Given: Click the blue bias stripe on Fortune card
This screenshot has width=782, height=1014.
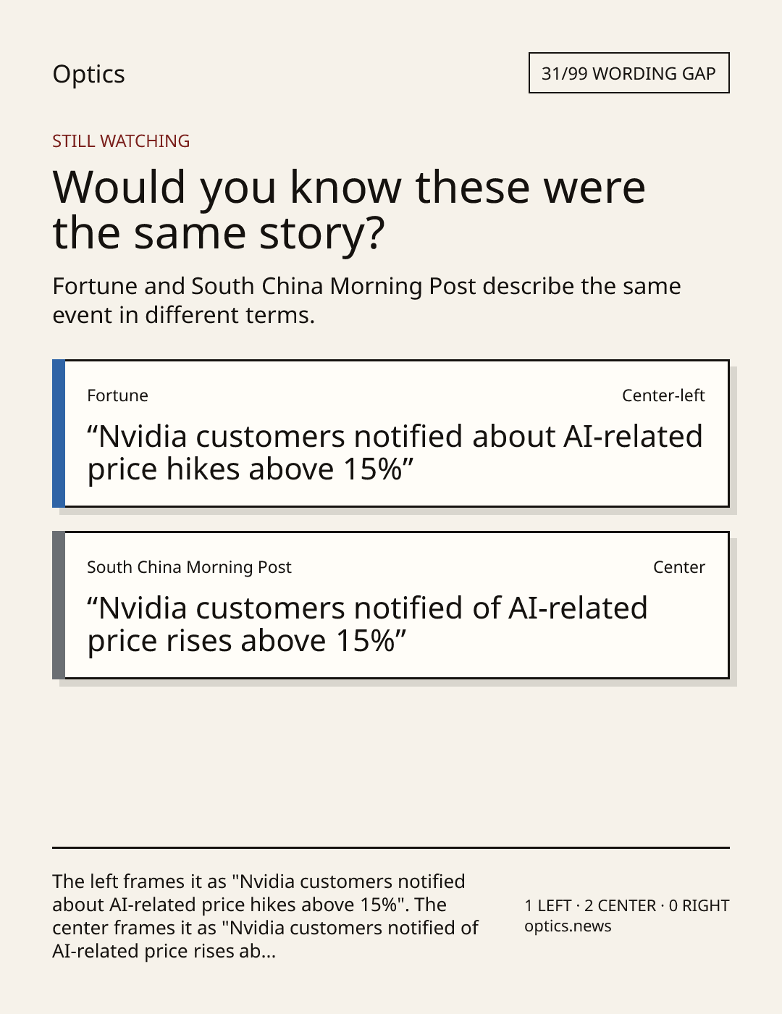Looking at the screenshot, I should tap(59, 433).
